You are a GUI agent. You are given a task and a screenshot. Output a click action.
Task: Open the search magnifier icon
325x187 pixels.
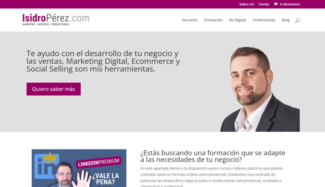coord(297,20)
